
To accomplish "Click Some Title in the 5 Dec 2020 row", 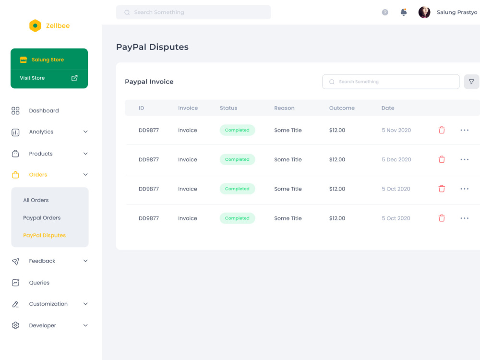I will click(288, 159).
